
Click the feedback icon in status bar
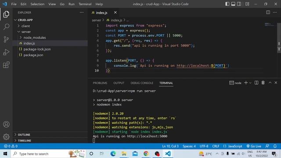(267, 146)
